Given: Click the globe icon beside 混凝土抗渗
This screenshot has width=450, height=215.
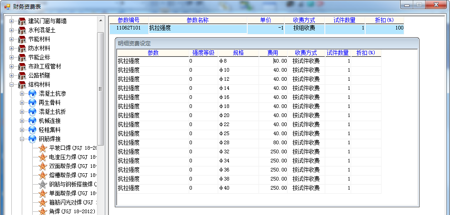Looking at the screenshot, I should pyautogui.click(x=32, y=93).
